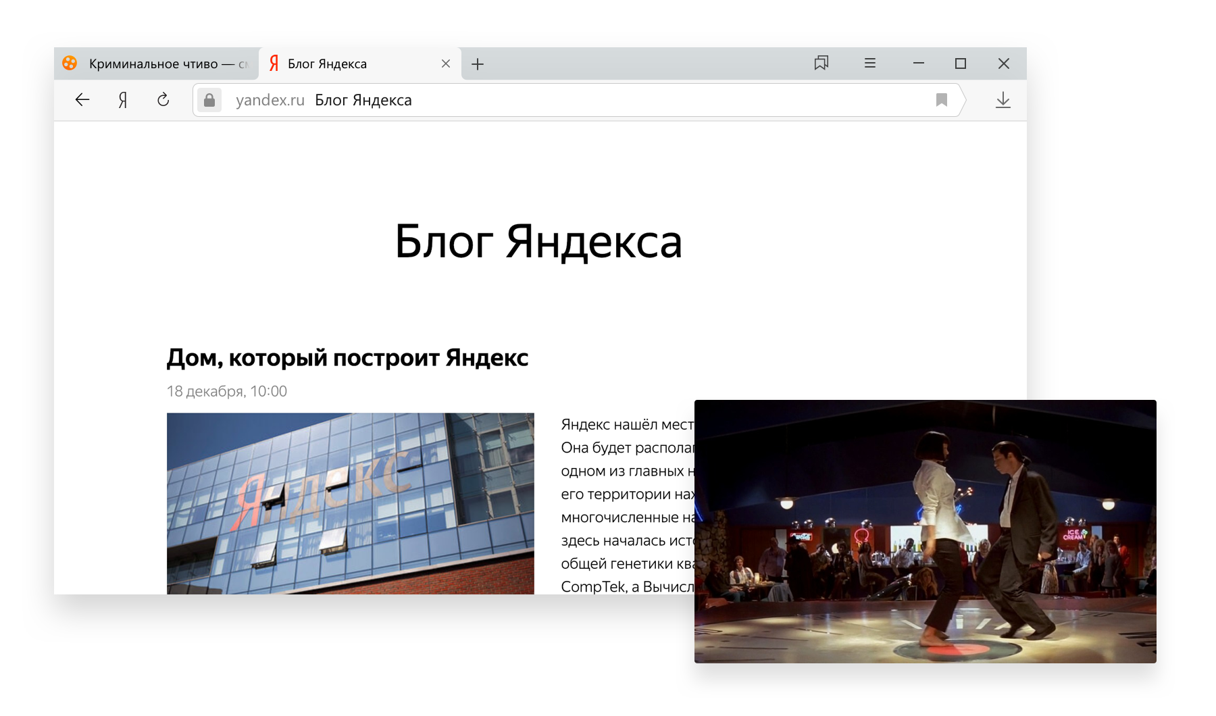This screenshot has width=1216, height=716.
Task: Maximize the browser window
Action: point(961,63)
